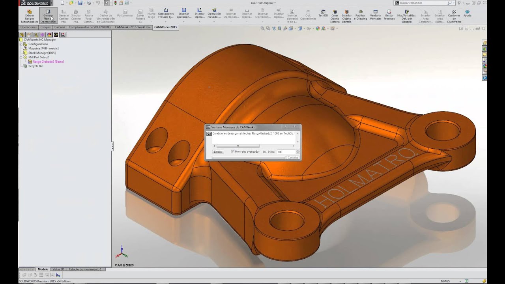Switch to the Croquis tab
The image size is (505, 284).
45,27
